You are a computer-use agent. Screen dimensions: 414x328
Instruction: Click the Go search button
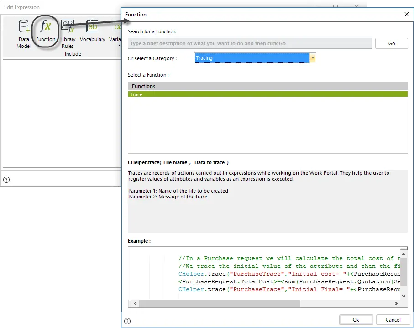392,43
